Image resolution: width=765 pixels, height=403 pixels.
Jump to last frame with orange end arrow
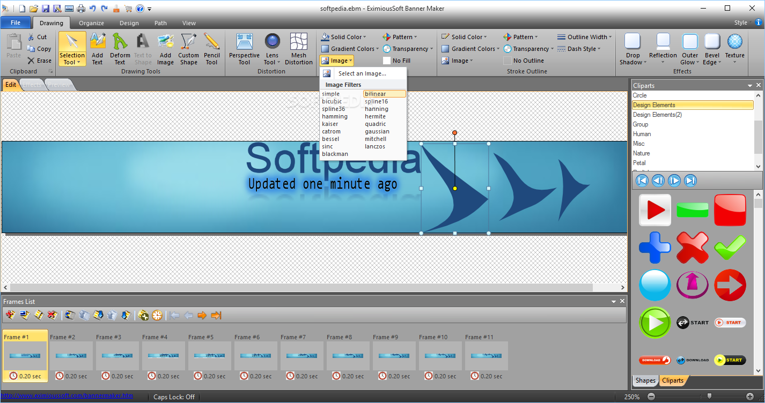tap(216, 315)
